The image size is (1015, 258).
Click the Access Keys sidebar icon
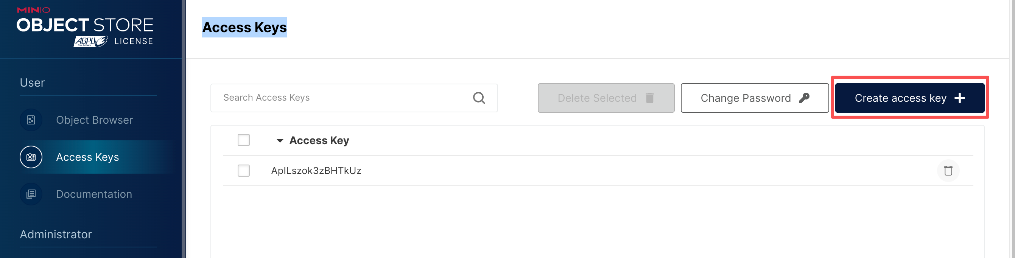click(31, 157)
